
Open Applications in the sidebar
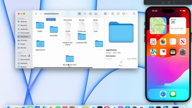(x=23, y=29)
